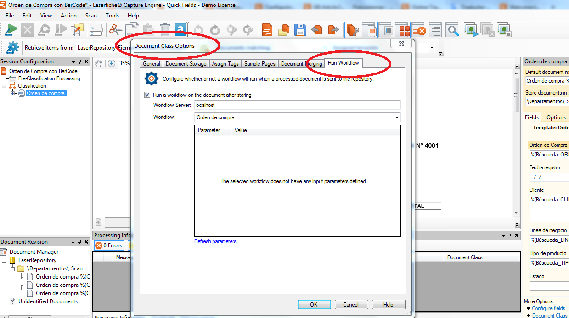Open the Document Revision panel dropdown arrow
This screenshot has width=569, height=318.
click(x=73, y=242)
